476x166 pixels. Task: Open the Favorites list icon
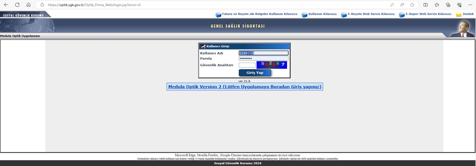437,5
